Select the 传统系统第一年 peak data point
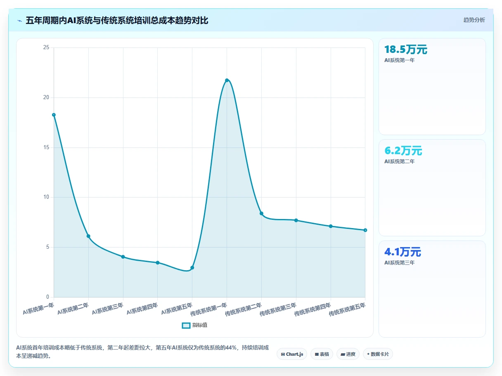 [x=227, y=80]
